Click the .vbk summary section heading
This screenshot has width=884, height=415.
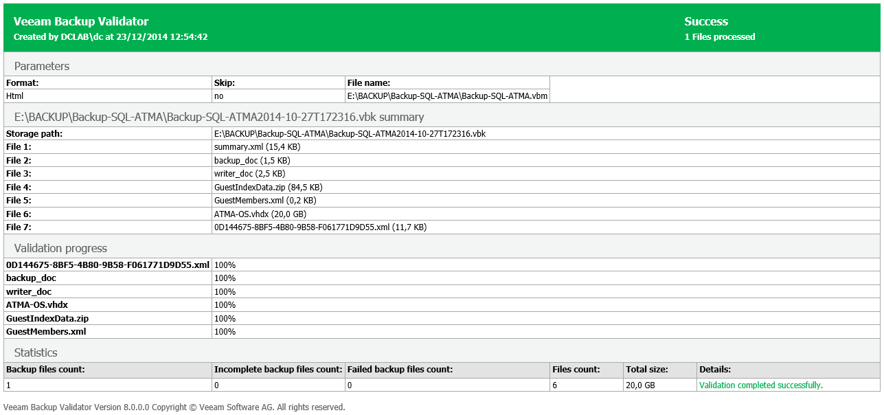(219, 117)
